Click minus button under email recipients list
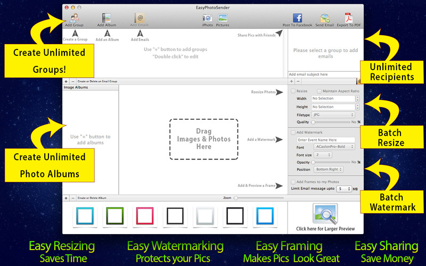Image resolution: width=426 pixels, height=266 pixels. [298, 81]
